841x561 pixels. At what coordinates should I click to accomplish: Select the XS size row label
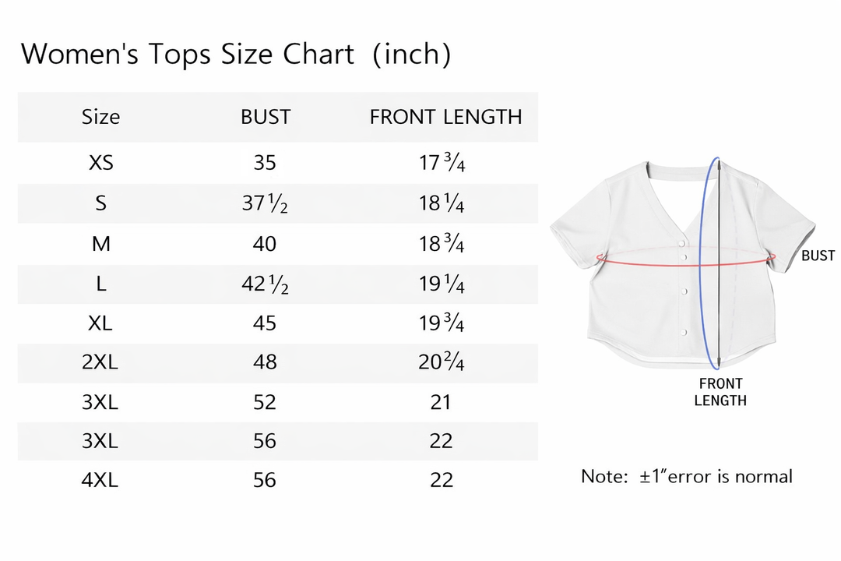[x=100, y=163]
